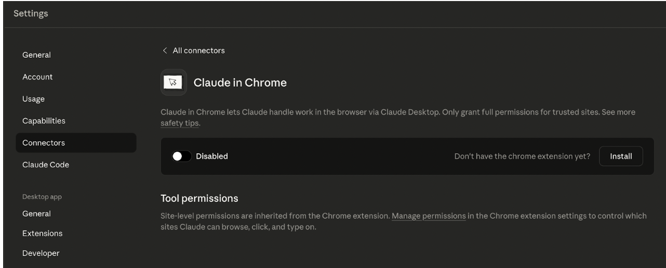
Task: Click the Claude in Chrome cursor icon
Action: pos(174,83)
